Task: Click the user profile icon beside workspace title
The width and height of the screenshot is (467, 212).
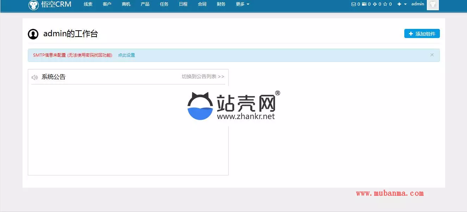Action: (33, 34)
